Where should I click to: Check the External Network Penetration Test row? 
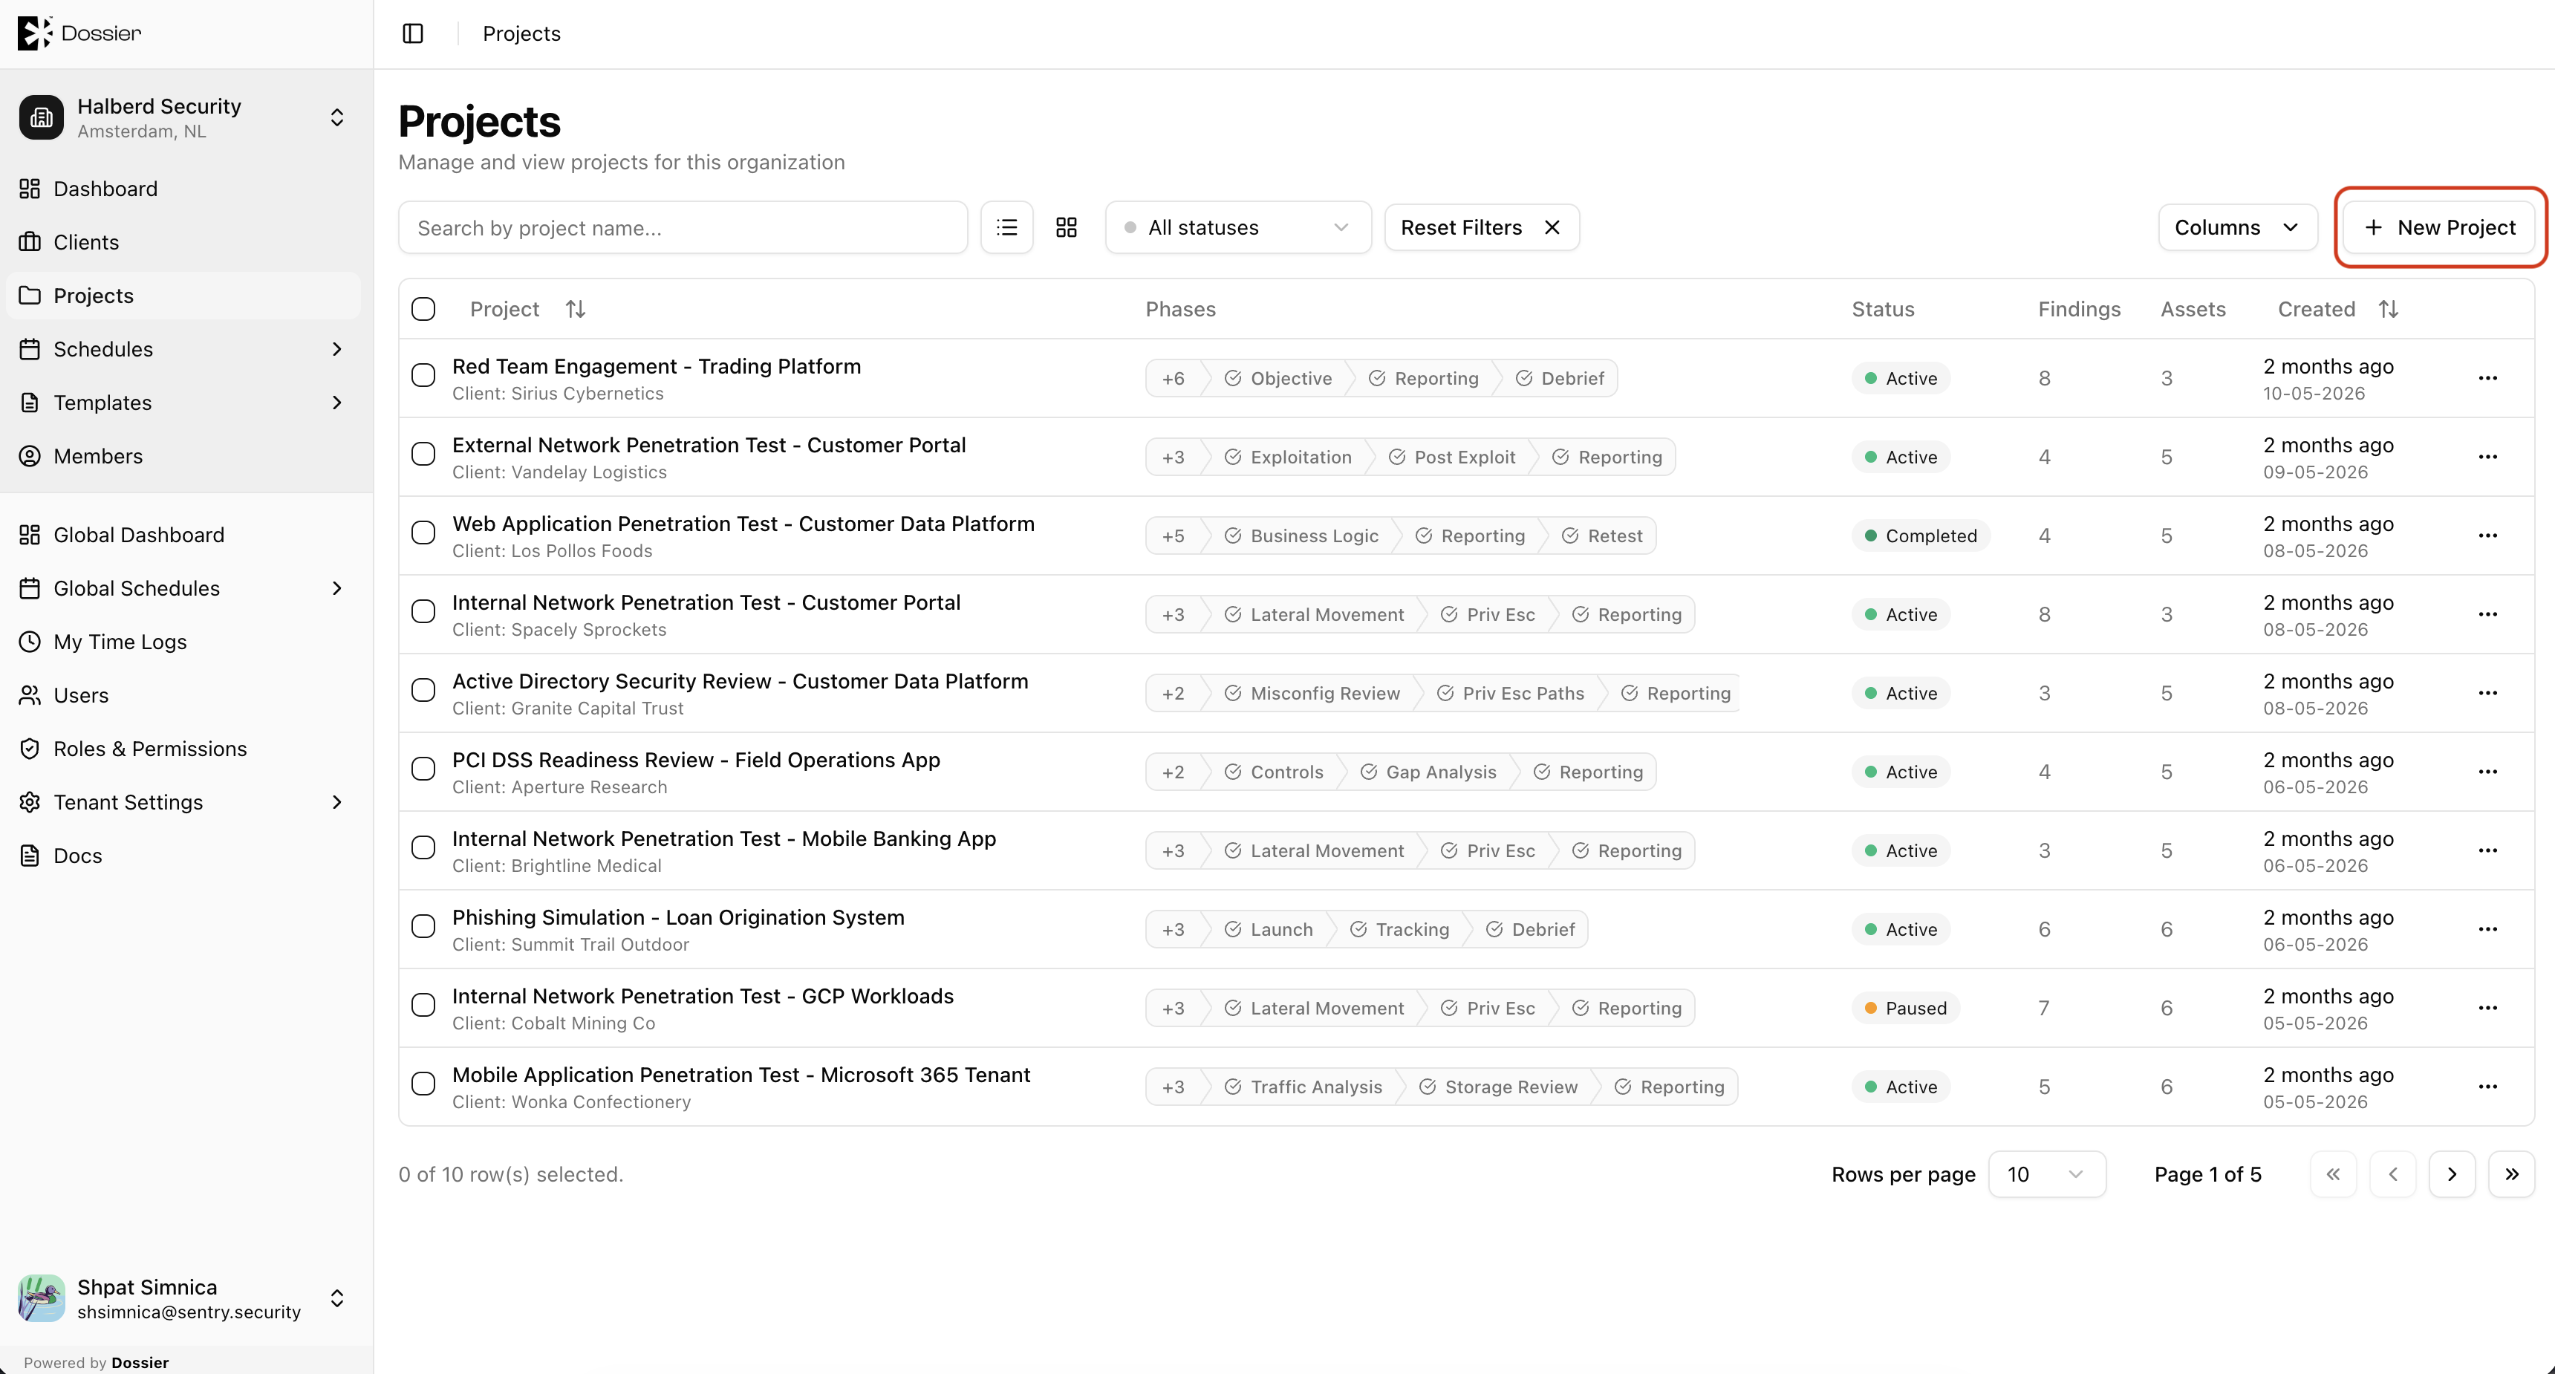click(423, 455)
